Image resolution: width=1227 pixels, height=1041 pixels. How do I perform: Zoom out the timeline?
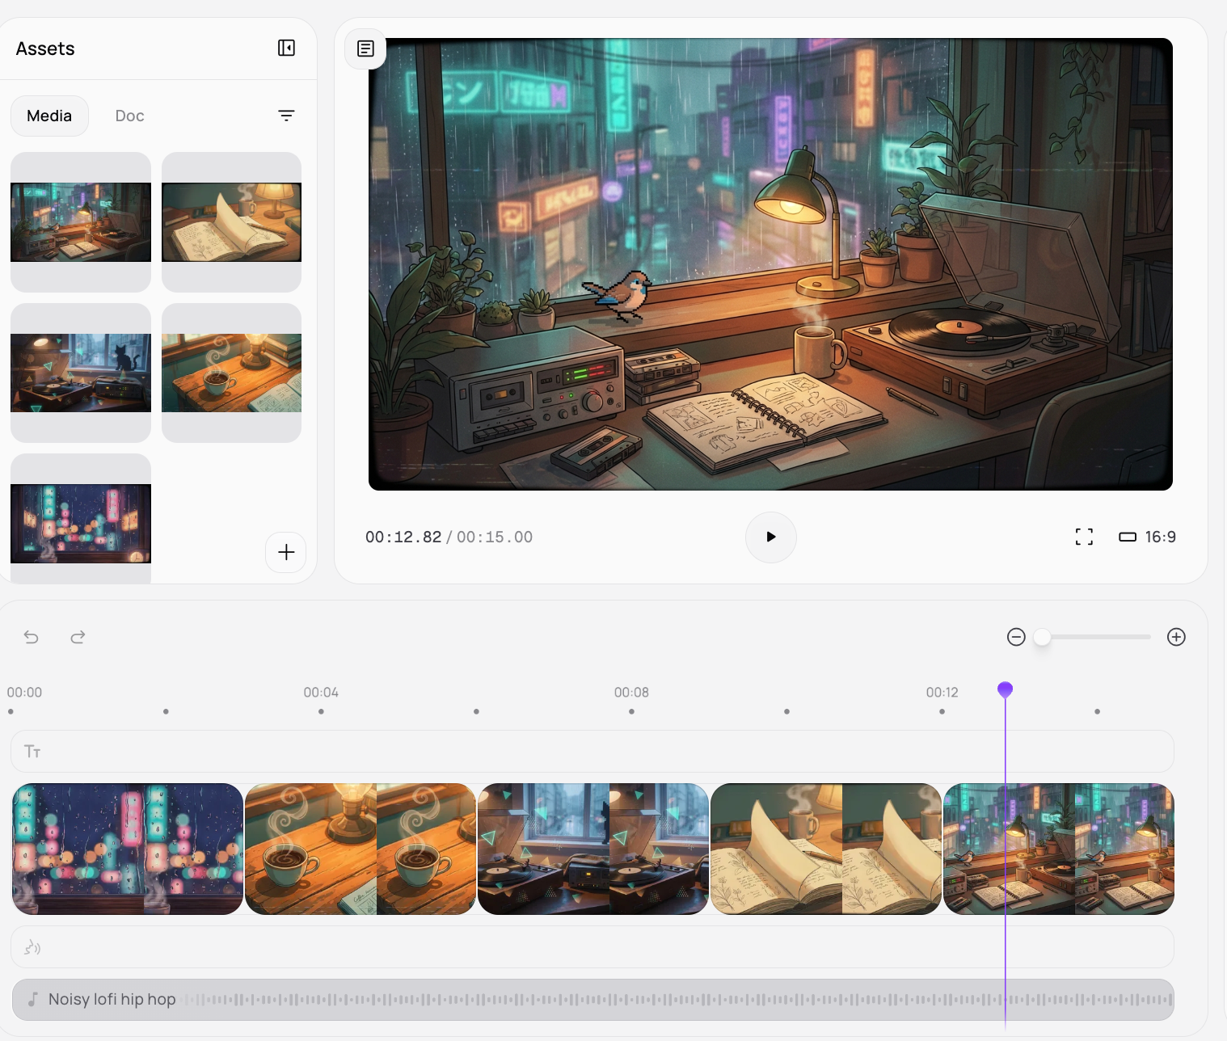pyautogui.click(x=1016, y=637)
